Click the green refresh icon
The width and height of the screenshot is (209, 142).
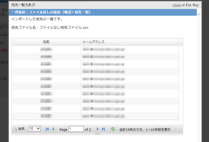click(113, 129)
